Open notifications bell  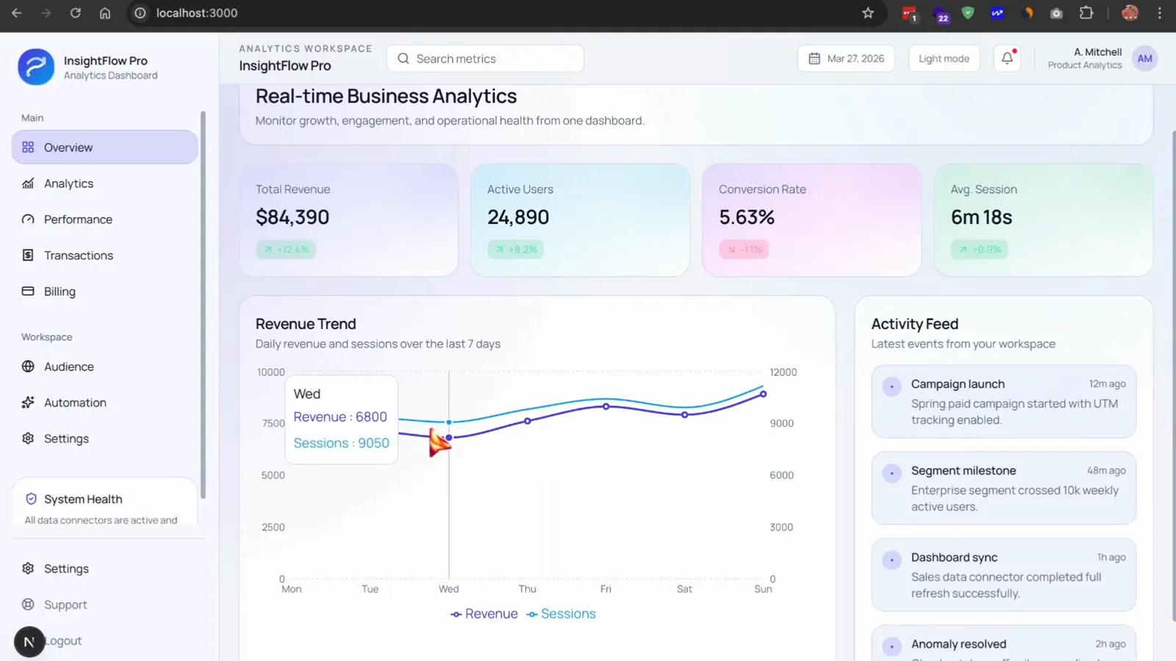pyautogui.click(x=1007, y=59)
